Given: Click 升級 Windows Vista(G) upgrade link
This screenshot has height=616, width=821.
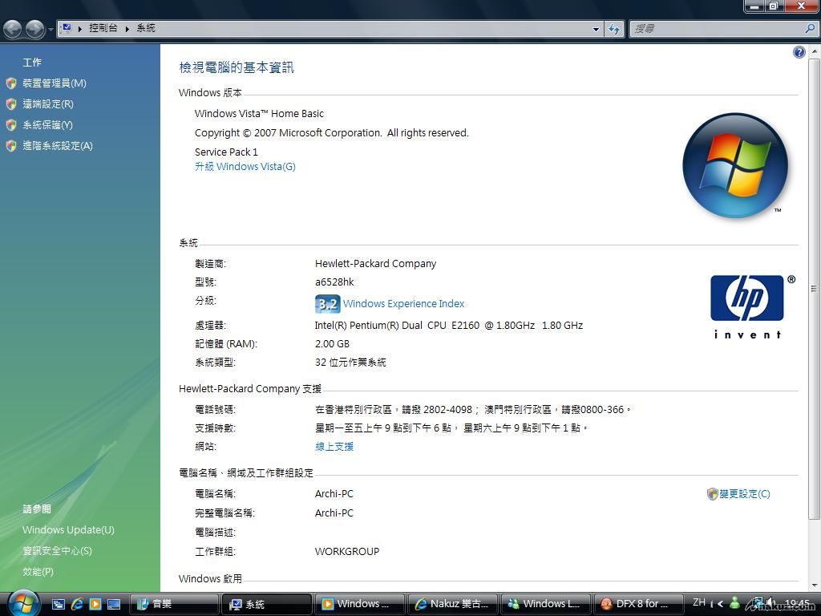Looking at the screenshot, I should click(245, 167).
